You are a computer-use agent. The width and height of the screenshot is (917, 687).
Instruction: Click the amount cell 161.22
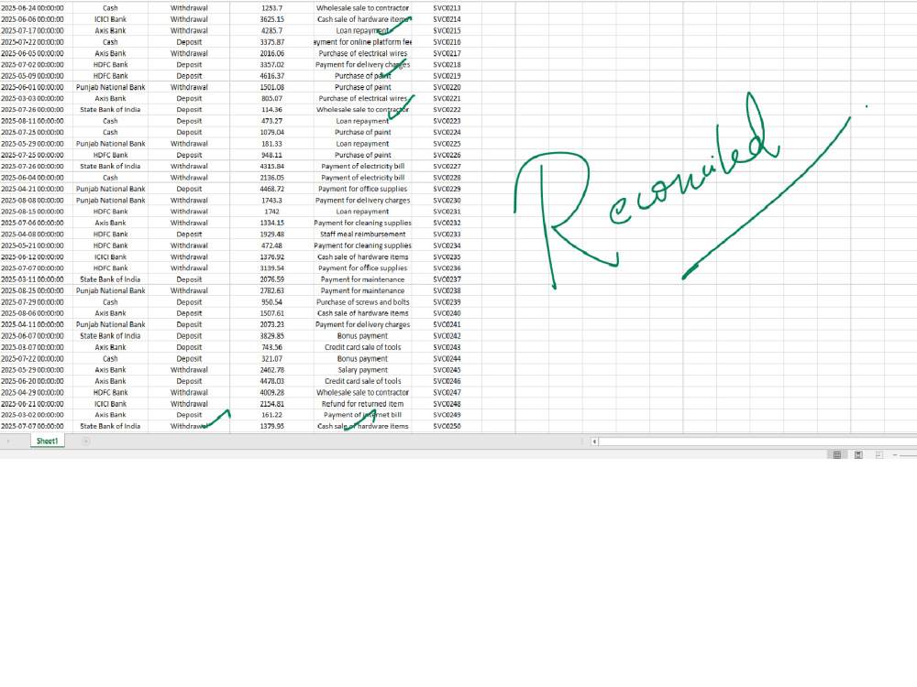(272, 415)
